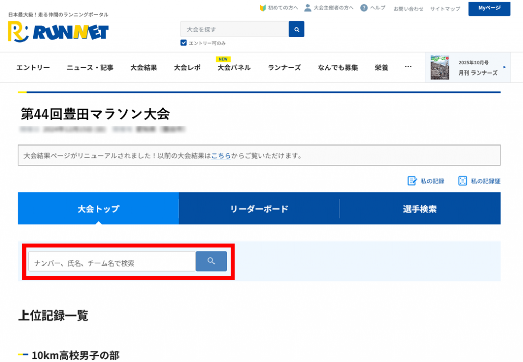Image resolution: width=523 pixels, height=362 pixels.
Task: Open the 大会結果 menu item
Action: [x=144, y=67]
